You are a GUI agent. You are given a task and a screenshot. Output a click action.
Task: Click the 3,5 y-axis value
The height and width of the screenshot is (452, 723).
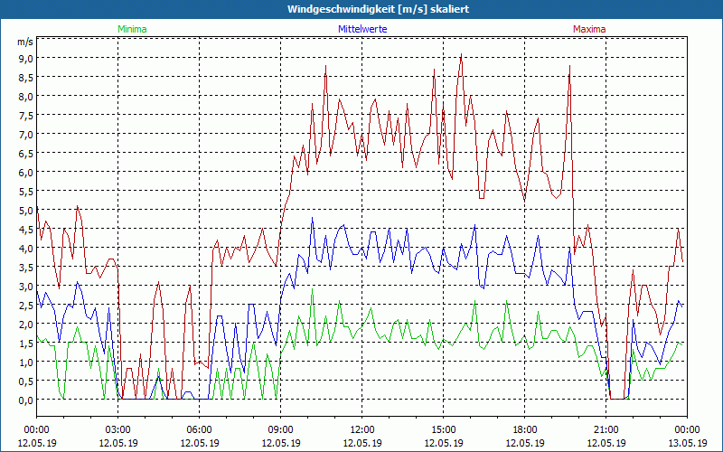tap(26, 267)
